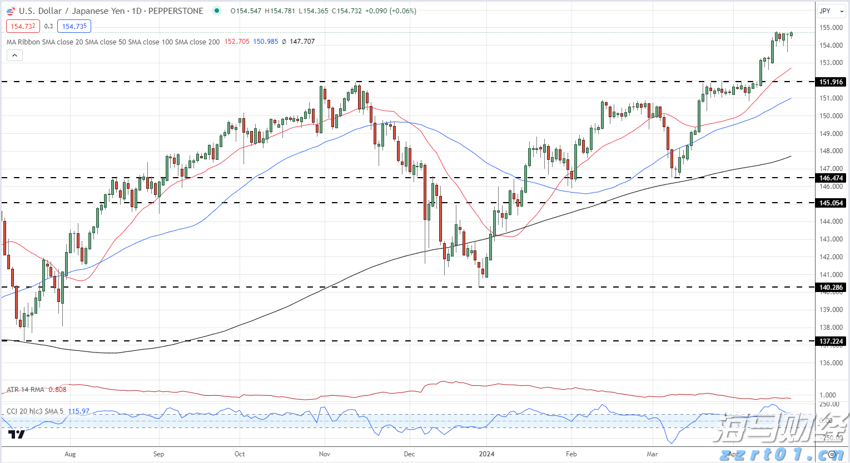Click the black SMA 200 value 147.707
Image resolution: width=850 pixels, height=463 pixels.
tap(302, 42)
